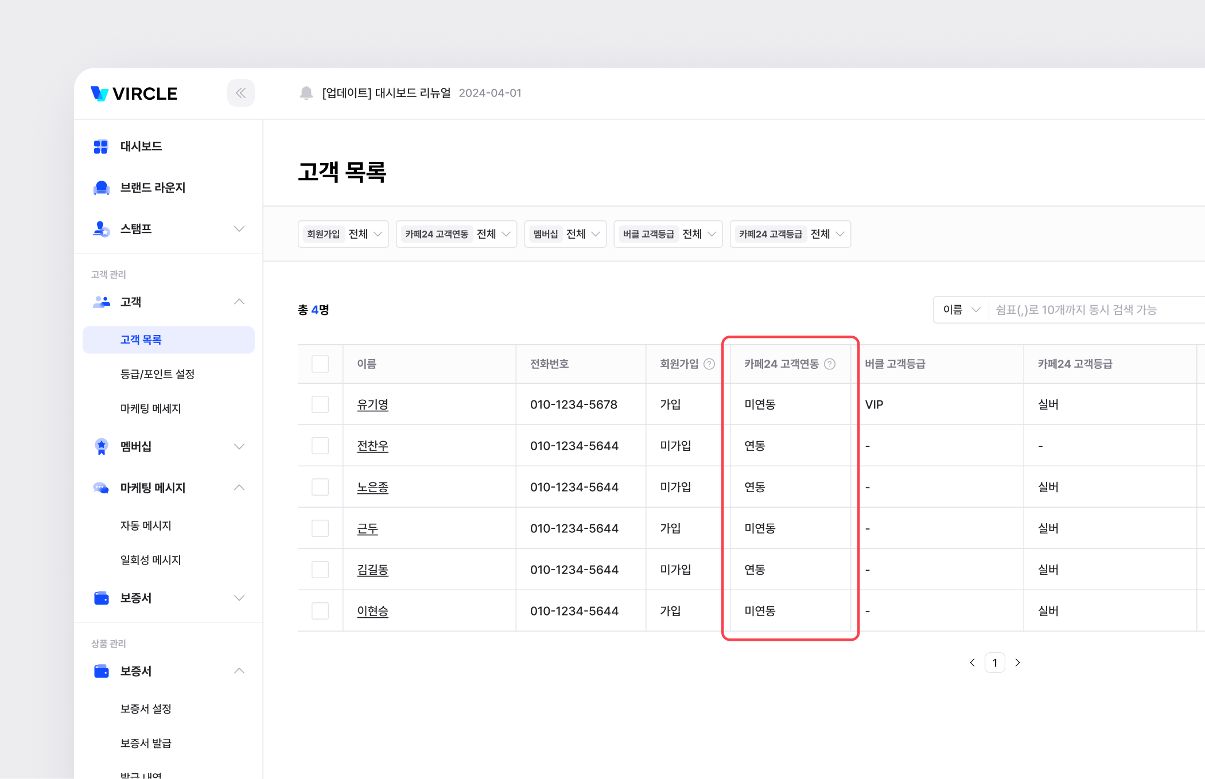Open 자동 메시지 submenu item
The height and width of the screenshot is (779, 1205).
click(146, 525)
